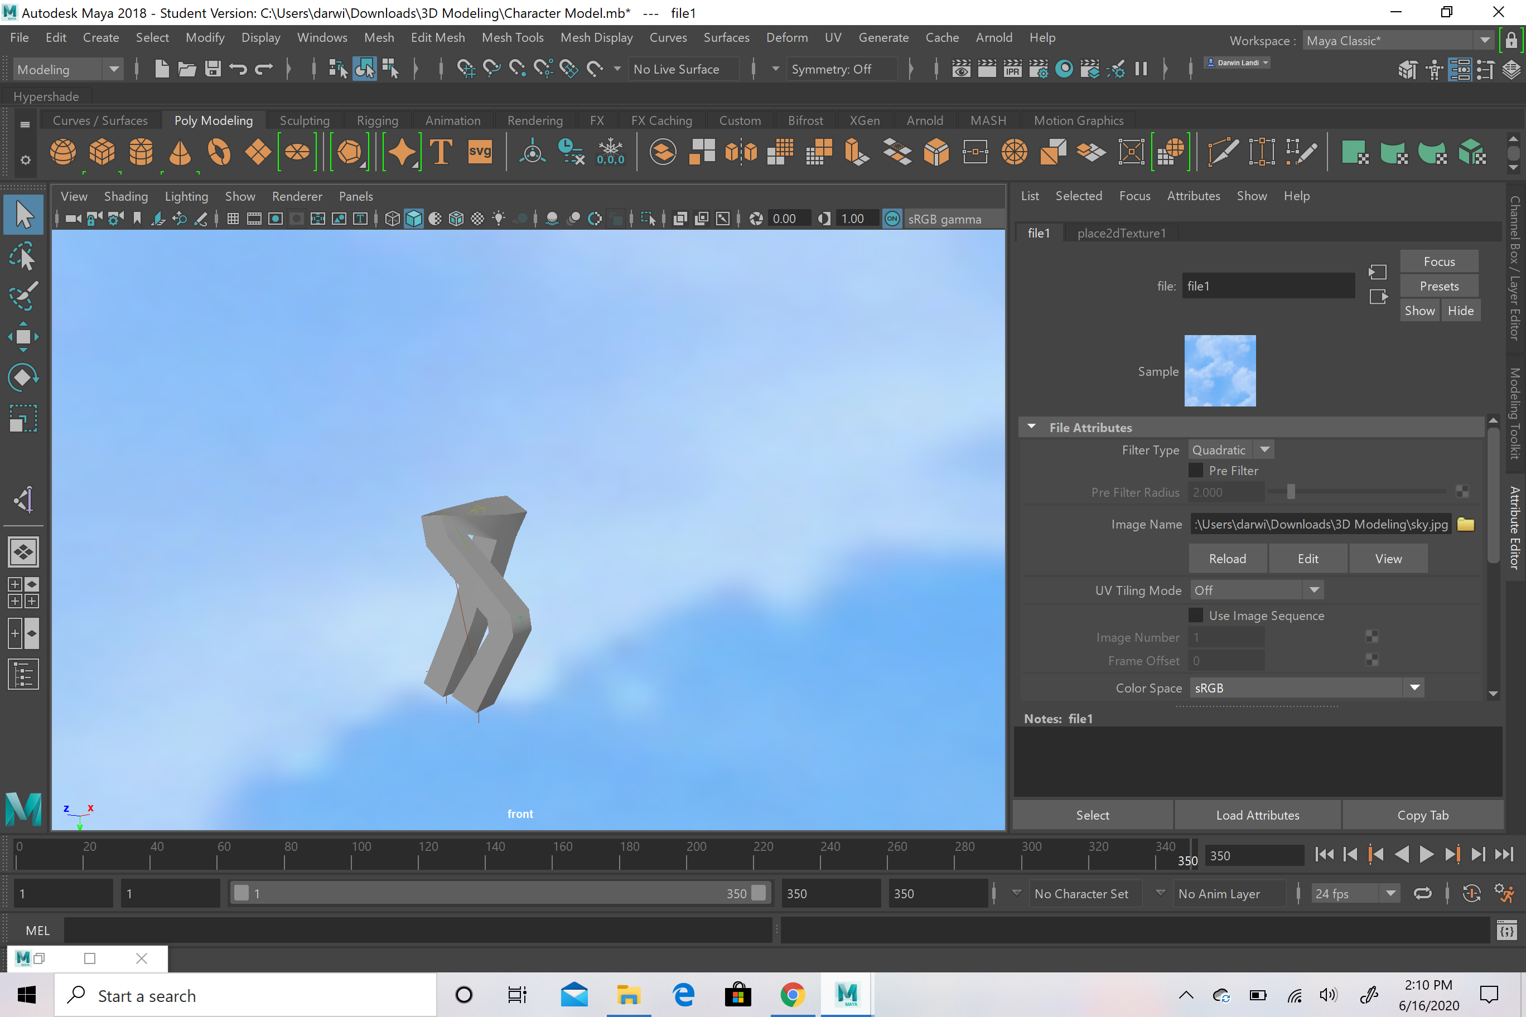Image resolution: width=1526 pixels, height=1017 pixels.
Task: Click the sky texture Sample swatch
Action: (1220, 371)
